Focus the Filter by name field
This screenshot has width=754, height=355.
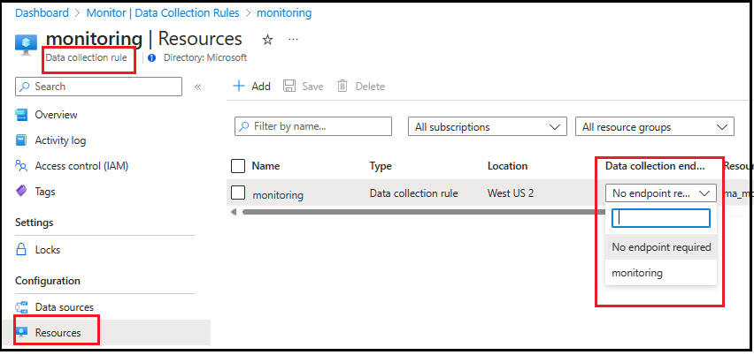pos(313,126)
